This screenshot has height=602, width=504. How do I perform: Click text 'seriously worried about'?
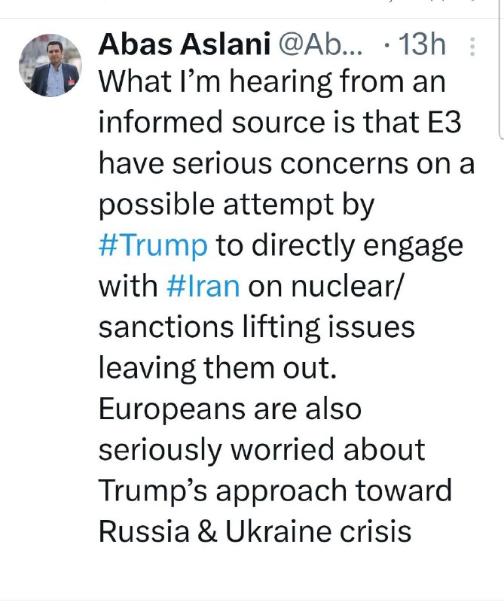(262, 451)
